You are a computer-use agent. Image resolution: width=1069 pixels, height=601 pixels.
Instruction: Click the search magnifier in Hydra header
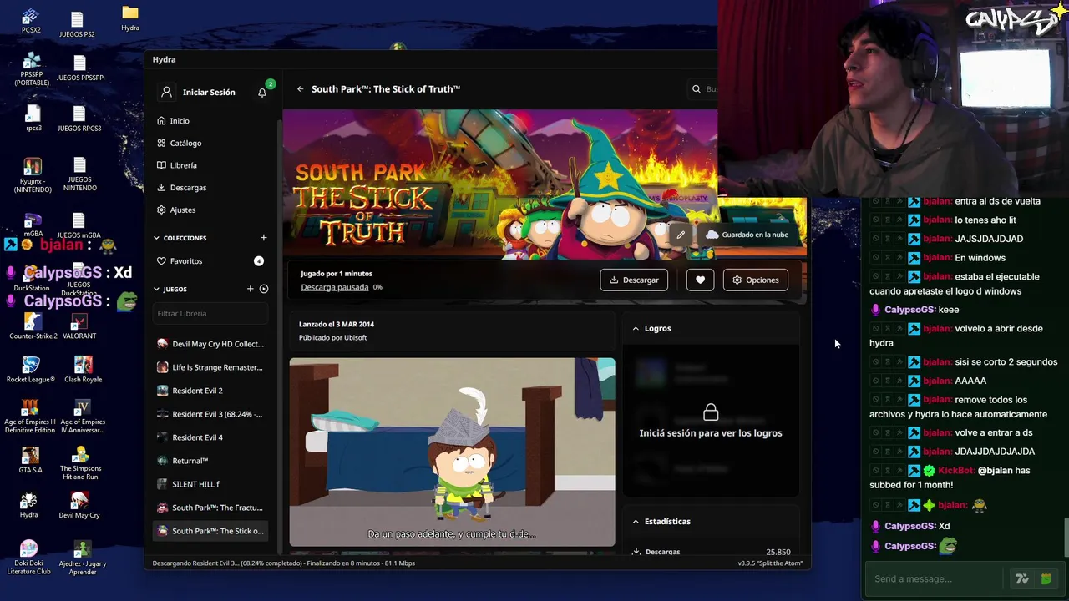coord(697,88)
